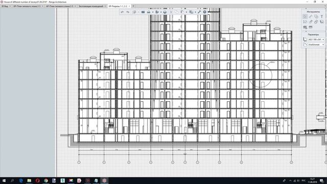Click the dimension tool in second tools row

click(x=311, y=22)
